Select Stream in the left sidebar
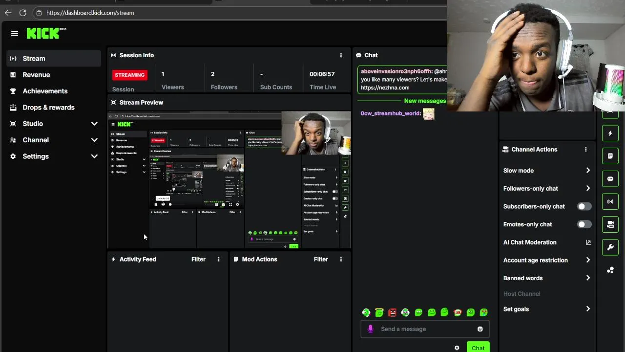 coord(54,59)
